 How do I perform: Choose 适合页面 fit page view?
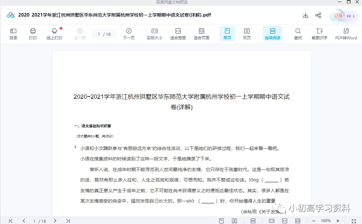[201, 34]
